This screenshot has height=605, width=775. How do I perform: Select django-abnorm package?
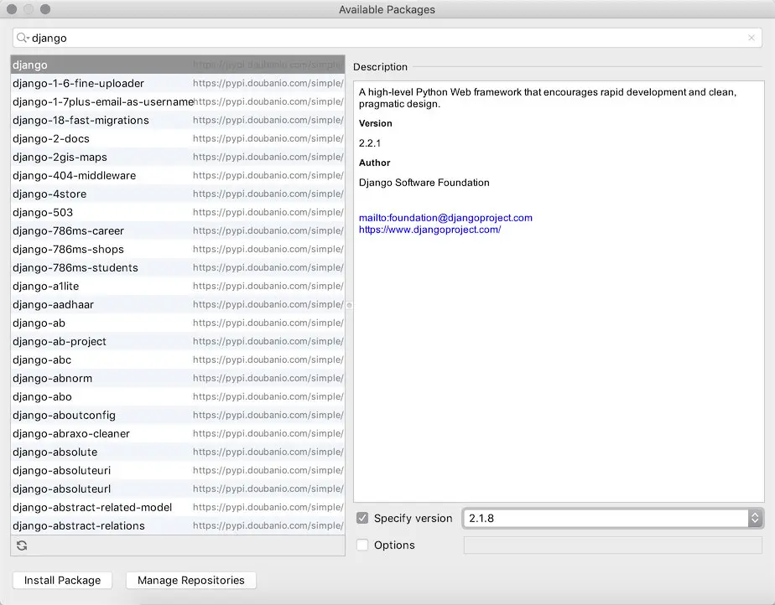pyautogui.click(x=178, y=378)
